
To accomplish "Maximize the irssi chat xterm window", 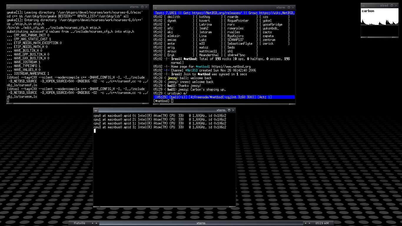I will (x=289, y=7).
